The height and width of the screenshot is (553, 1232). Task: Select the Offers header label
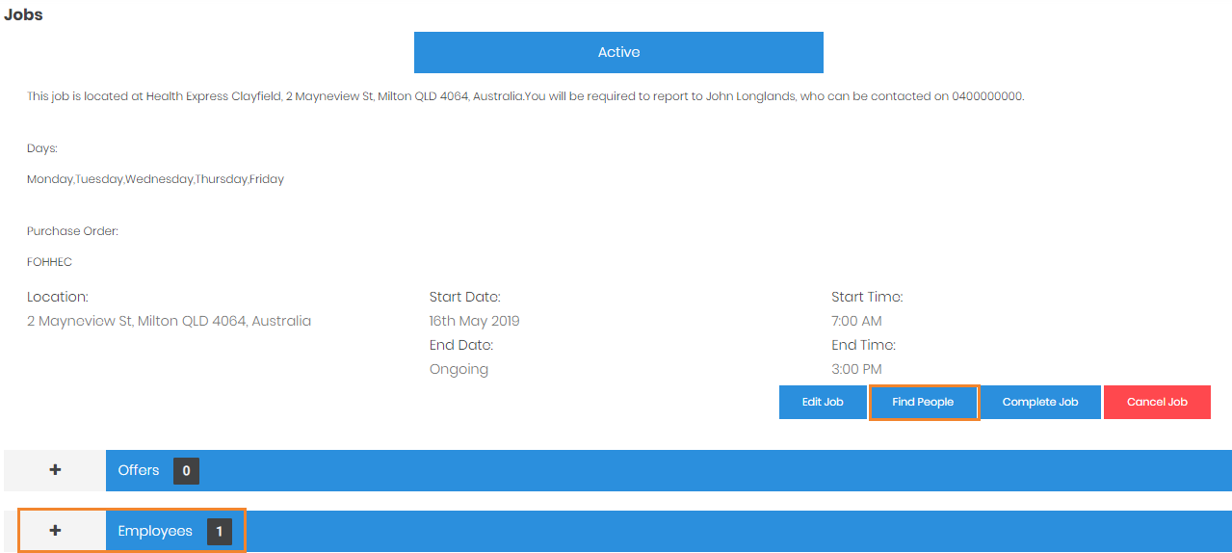(x=139, y=470)
